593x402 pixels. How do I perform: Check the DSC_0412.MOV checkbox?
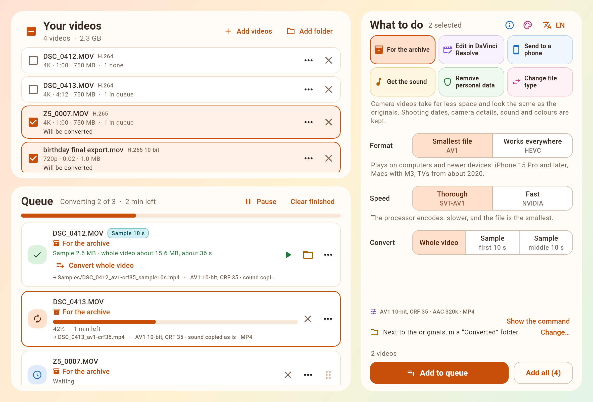pyautogui.click(x=33, y=60)
